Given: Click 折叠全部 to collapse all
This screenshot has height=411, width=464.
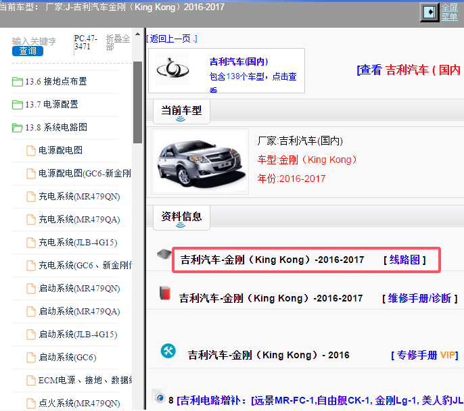Looking at the screenshot, I should [118, 43].
